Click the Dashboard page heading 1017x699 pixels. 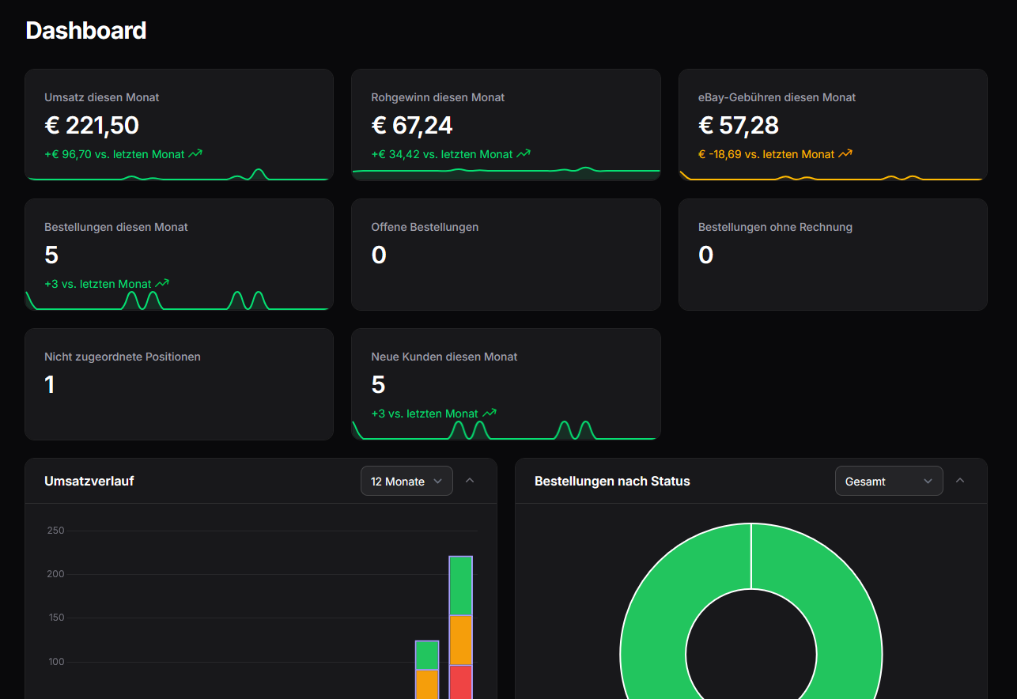click(86, 30)
